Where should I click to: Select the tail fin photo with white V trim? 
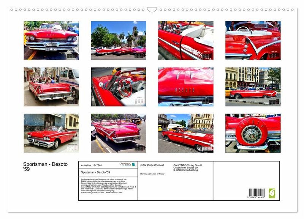(x=253, y=41)
